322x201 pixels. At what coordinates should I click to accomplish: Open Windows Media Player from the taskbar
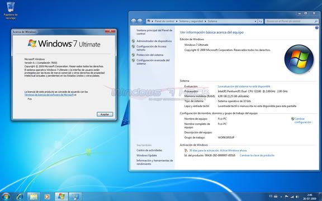(47, 197)
